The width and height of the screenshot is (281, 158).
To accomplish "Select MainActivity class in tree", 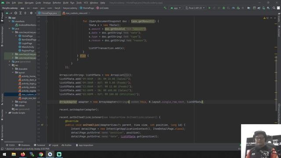I will (26, 47).
